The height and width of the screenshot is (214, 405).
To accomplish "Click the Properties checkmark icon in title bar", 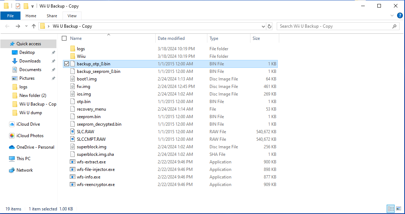I will (x=18, y=6).
